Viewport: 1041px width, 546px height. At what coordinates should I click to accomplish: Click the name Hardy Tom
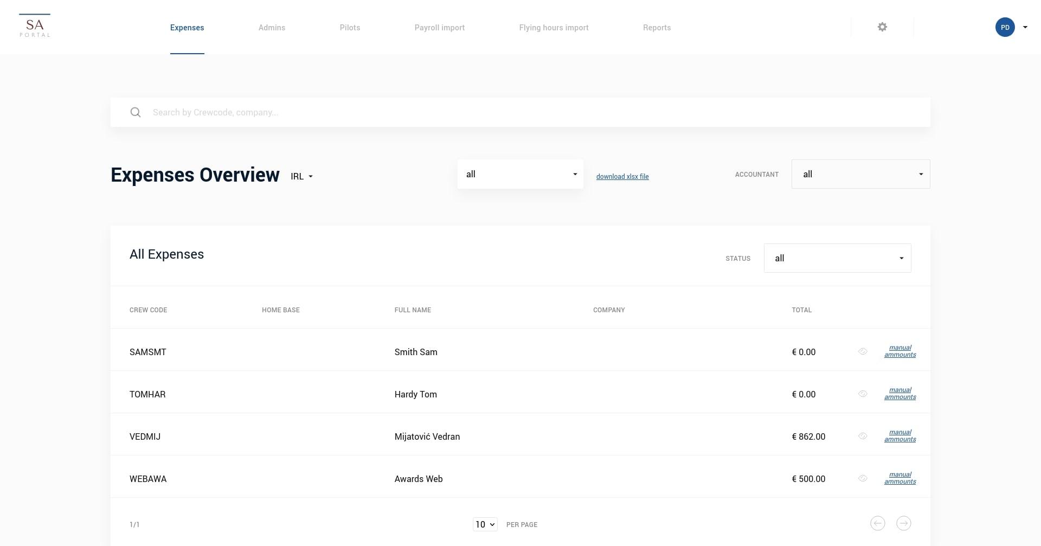[416, 394]
